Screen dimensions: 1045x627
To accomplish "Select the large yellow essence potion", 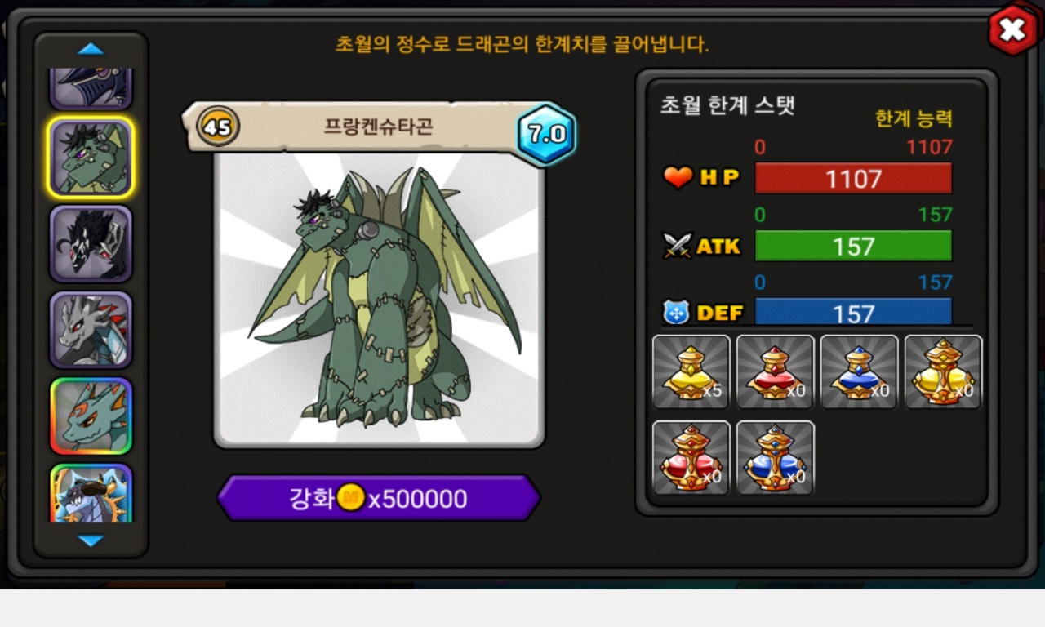I will [x=943, y=371].
